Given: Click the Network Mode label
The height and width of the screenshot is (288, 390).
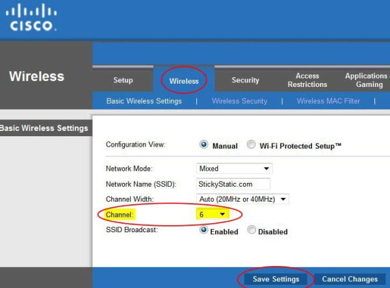Looking at the screenshot, I should 129,169.
